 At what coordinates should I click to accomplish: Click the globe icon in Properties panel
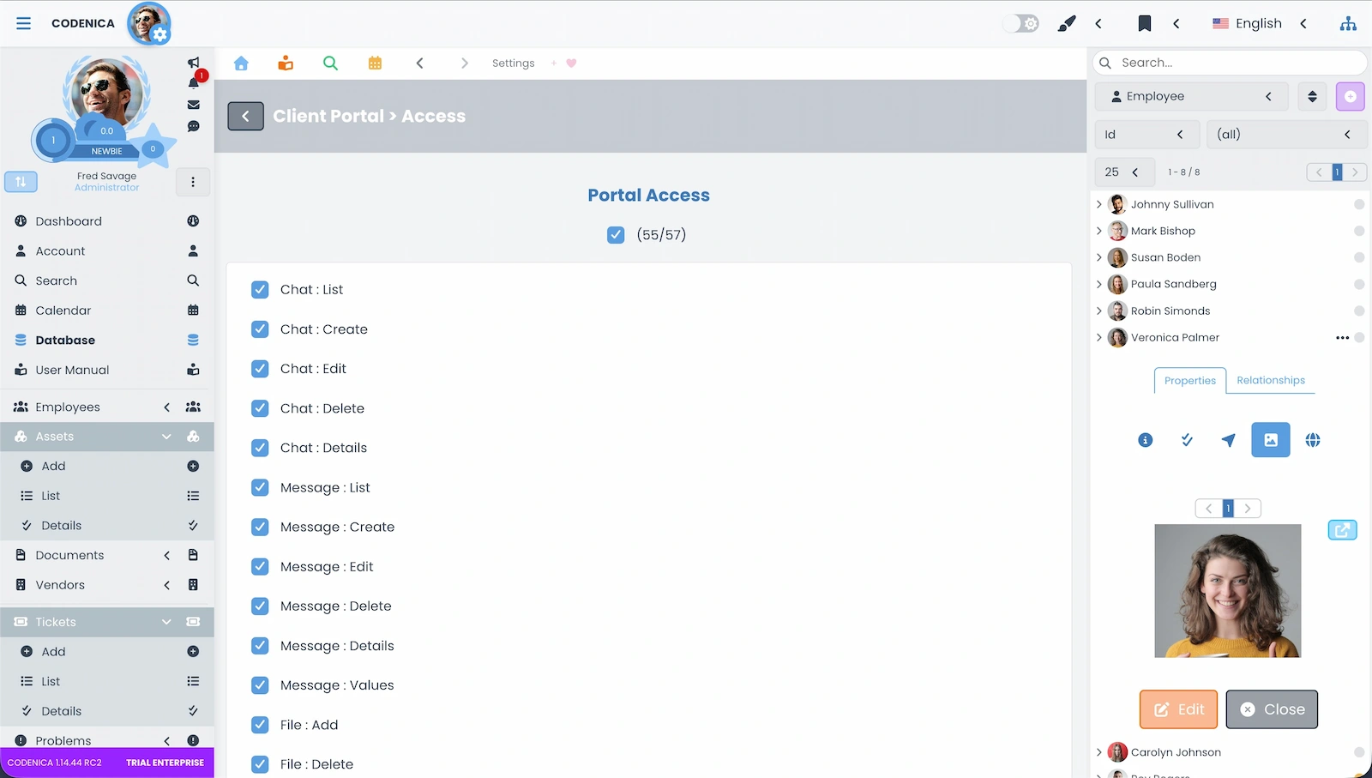pyautogui.click(x=1313, y=440)
